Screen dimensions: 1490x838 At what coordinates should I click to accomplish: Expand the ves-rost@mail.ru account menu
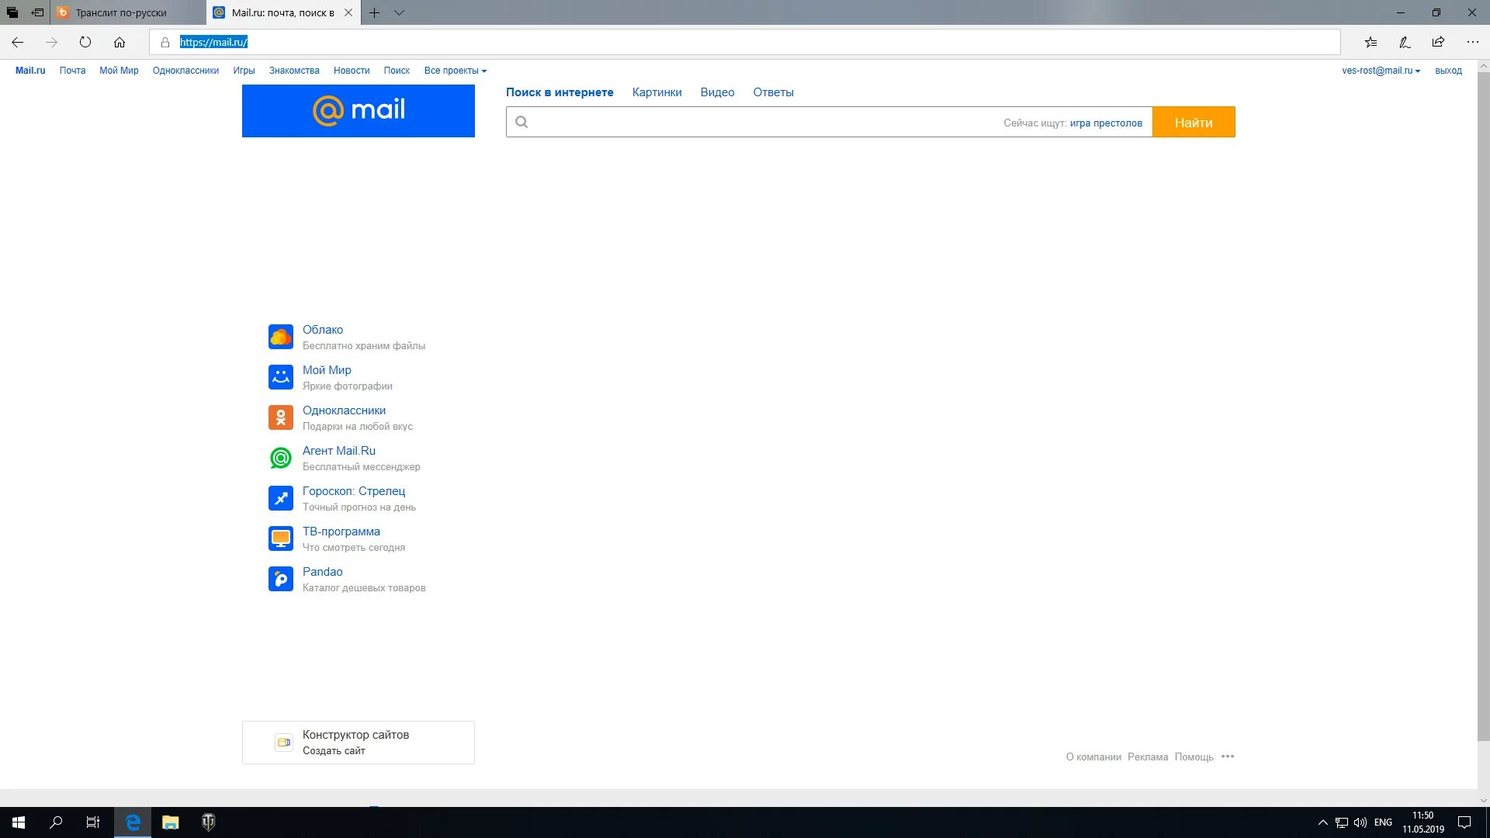[x=1381, y=71]
